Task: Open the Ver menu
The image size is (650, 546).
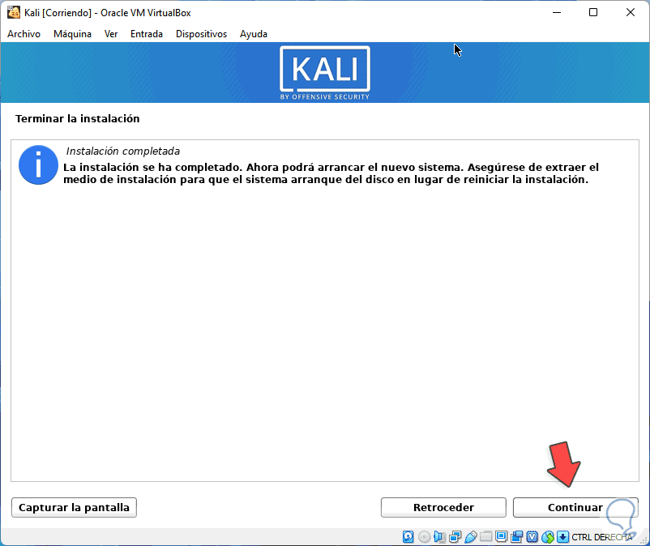Action: (x=111, y=34)
